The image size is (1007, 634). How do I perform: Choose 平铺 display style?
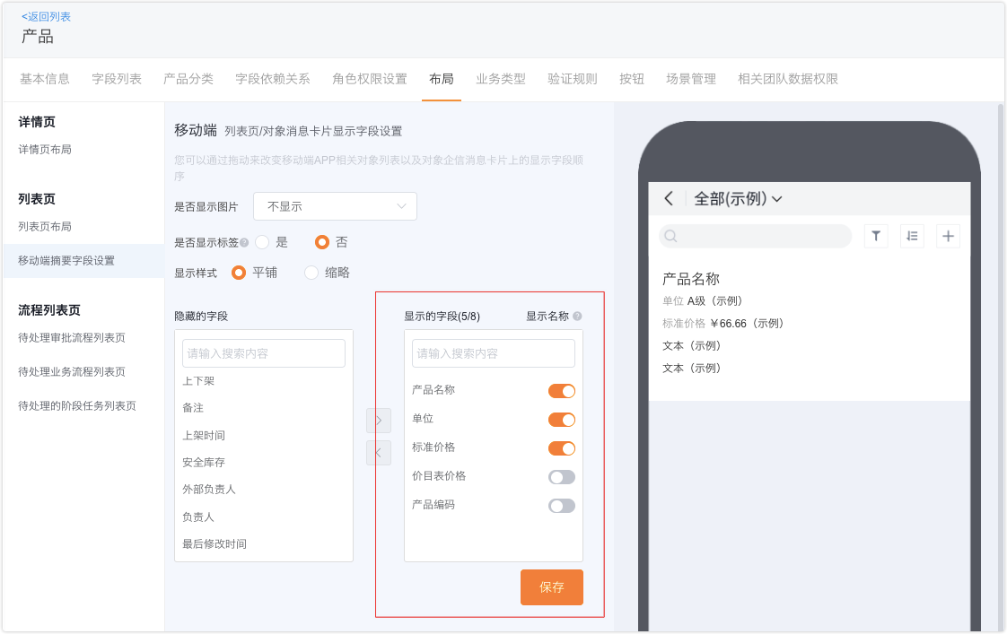point(238,273)
